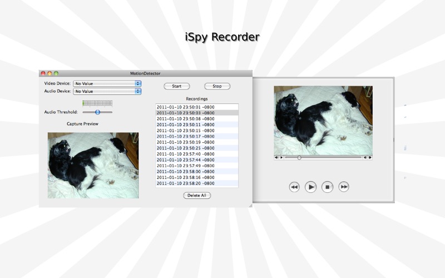Image resolution: width=445 pixels, height=278 pixels.
Task: Click the round stop playback button
Action: [327, 187]
